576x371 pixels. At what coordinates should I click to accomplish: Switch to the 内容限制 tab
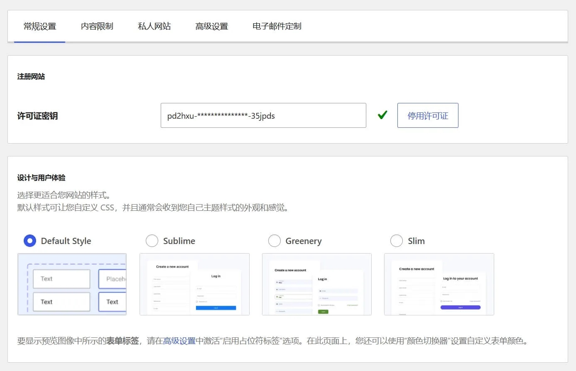click(x=97, y=26)
